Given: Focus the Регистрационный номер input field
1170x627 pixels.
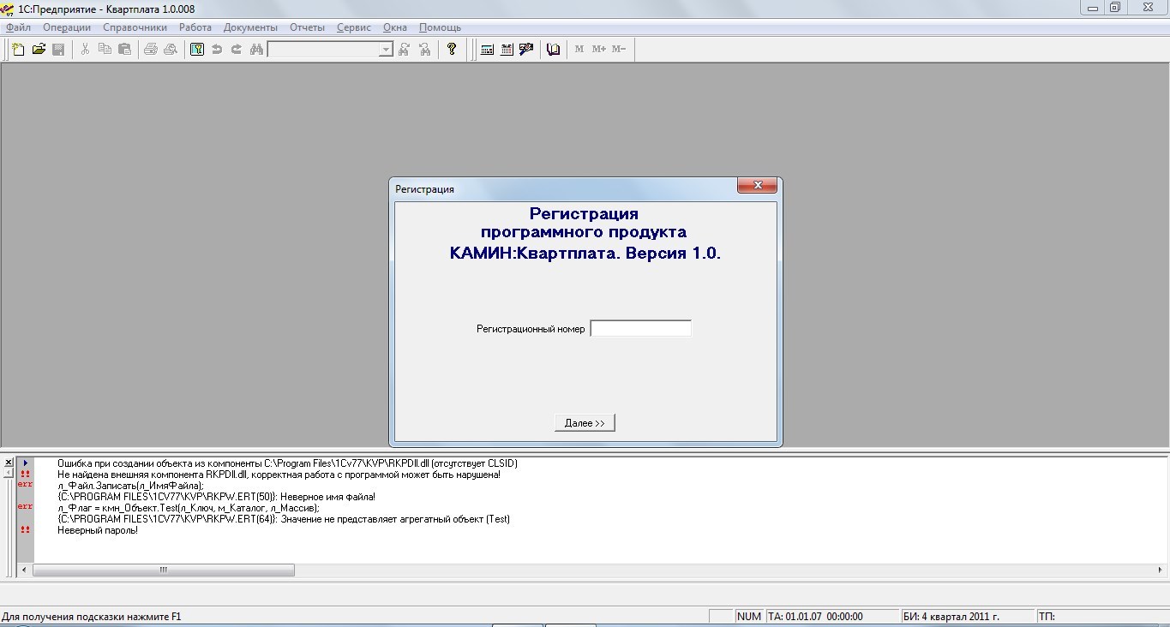Looking at the screenshot, I should (640, 328).
